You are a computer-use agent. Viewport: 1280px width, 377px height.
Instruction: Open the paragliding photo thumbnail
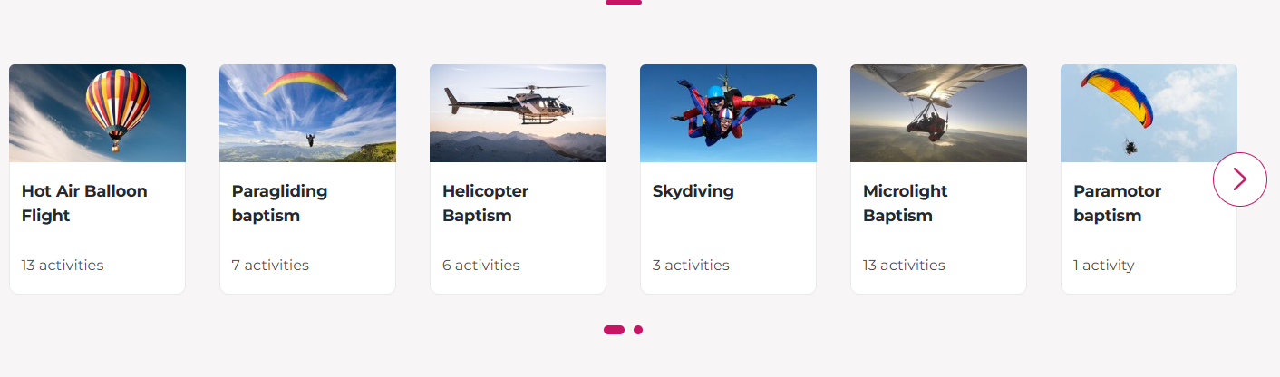(x=307, y=113)
